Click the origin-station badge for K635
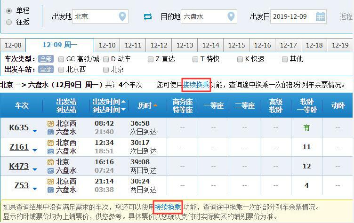 tap(50, 124)
